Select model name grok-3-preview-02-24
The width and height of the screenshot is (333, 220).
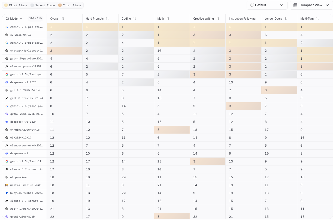[26, 98]
